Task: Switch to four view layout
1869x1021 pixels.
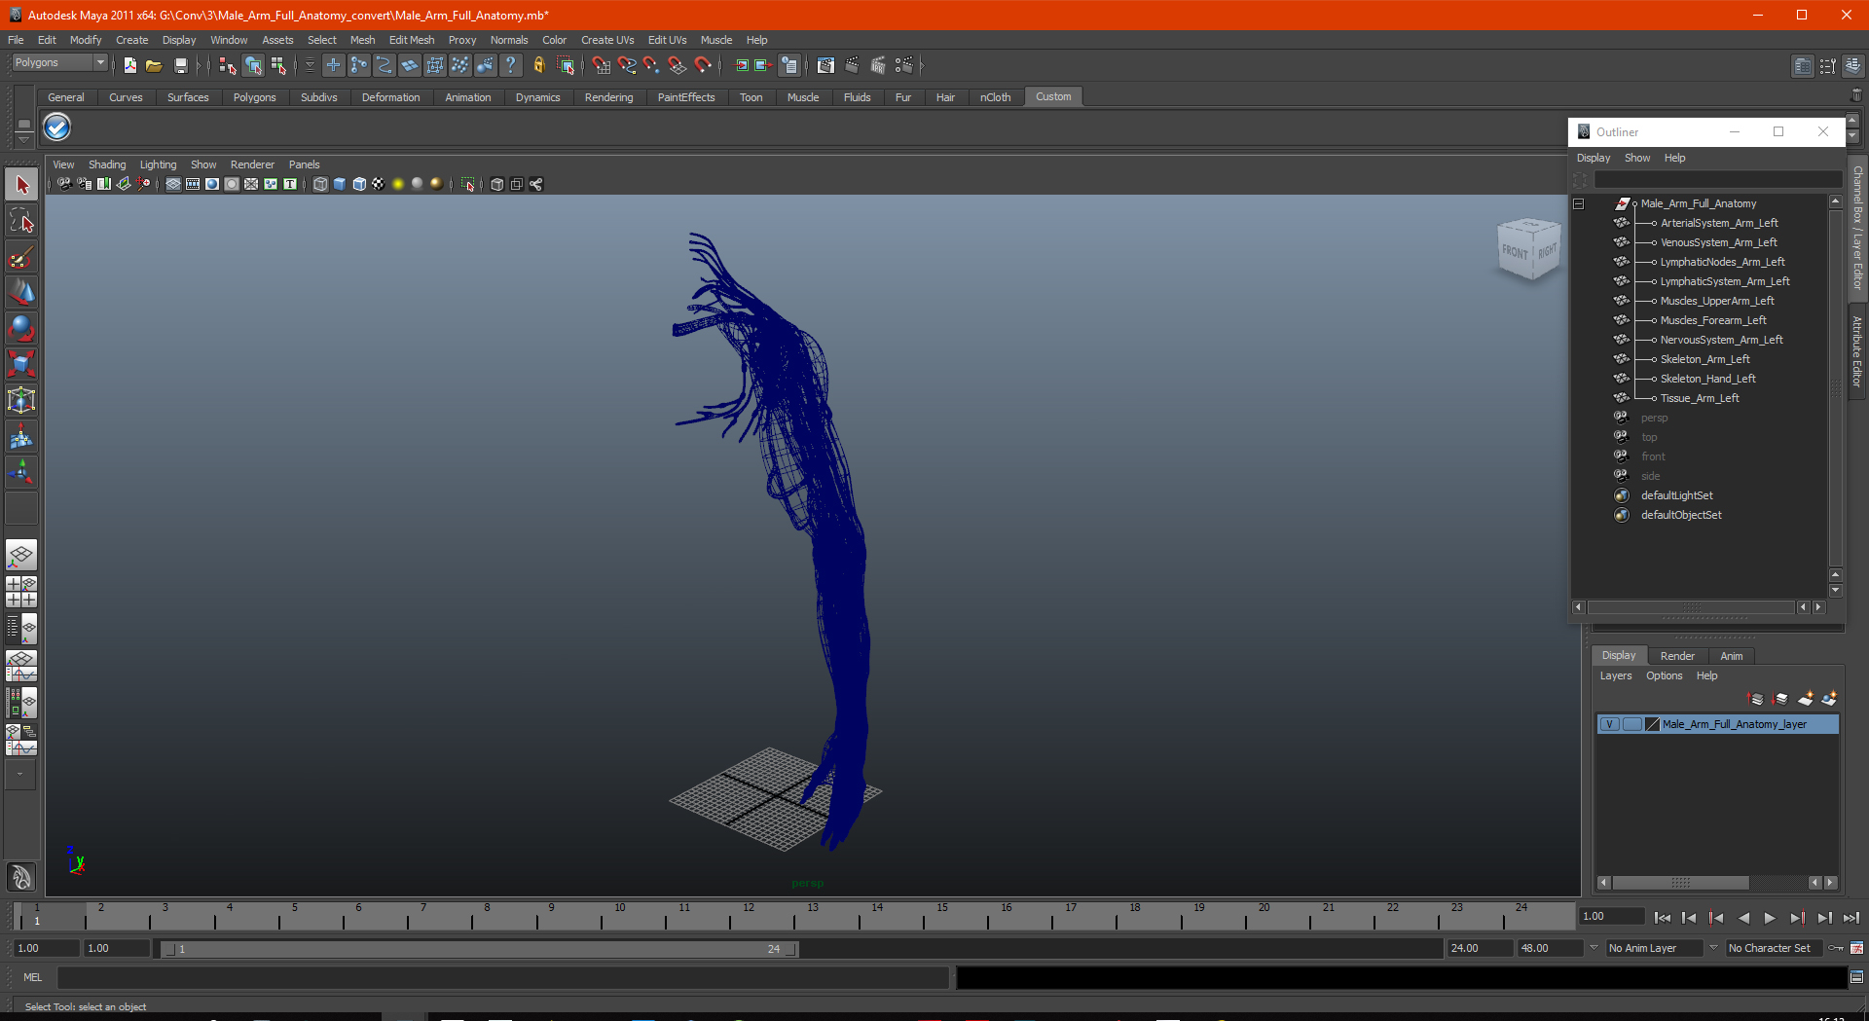Action: (x=21, y=592)
